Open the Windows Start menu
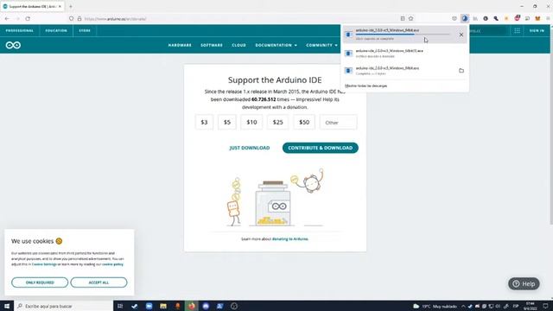This screenshot has height=311, width=553. (x=7, y=306)
